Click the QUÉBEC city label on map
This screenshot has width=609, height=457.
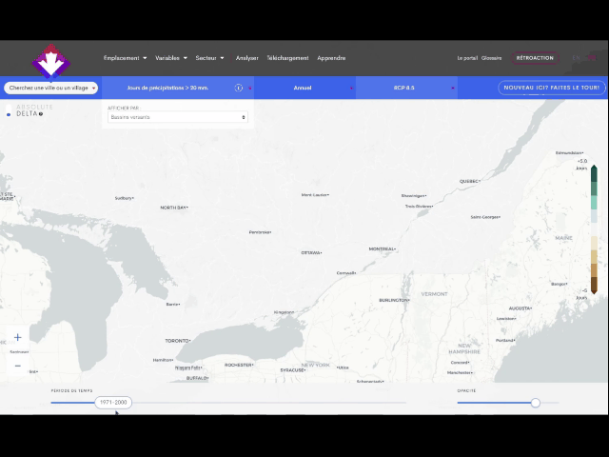[x=469, y=182]
